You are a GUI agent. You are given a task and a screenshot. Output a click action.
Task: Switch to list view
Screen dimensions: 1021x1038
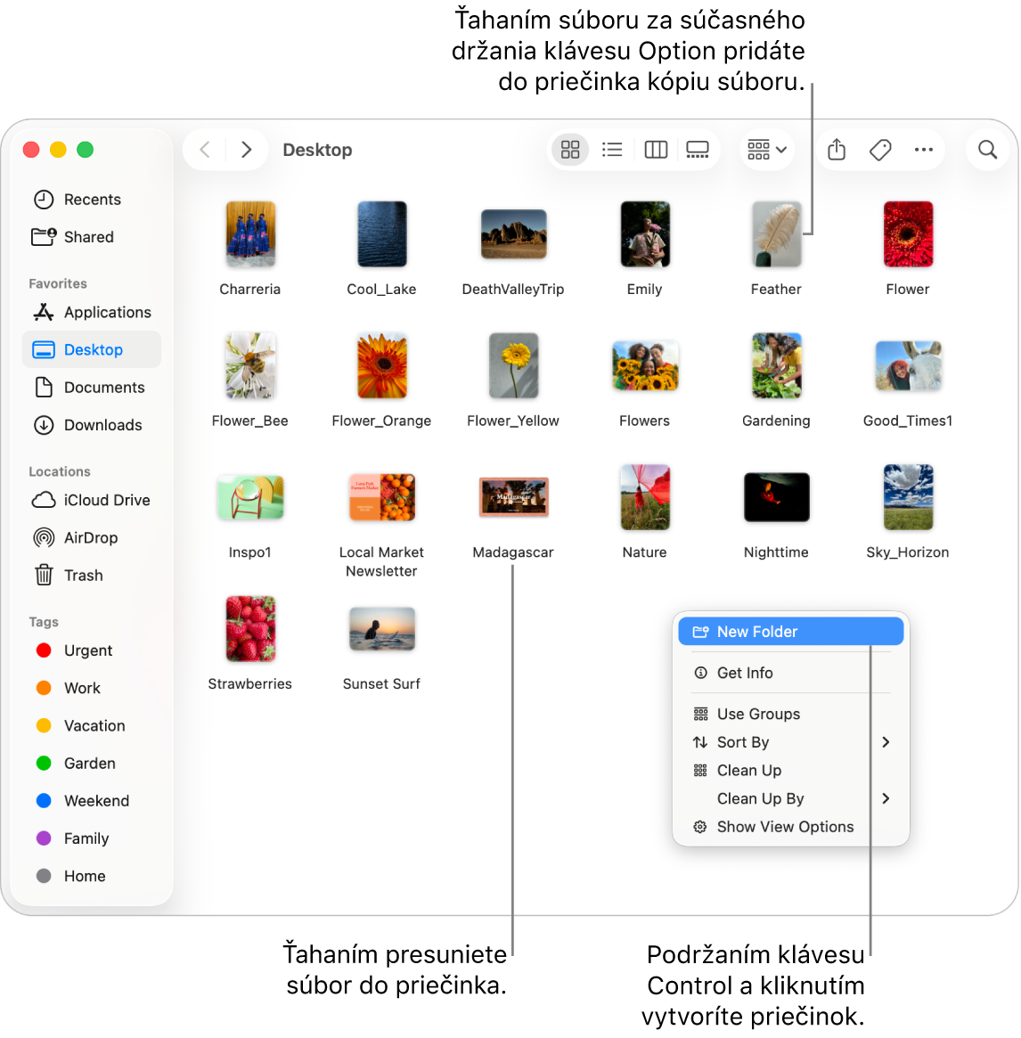pos(612,150)
